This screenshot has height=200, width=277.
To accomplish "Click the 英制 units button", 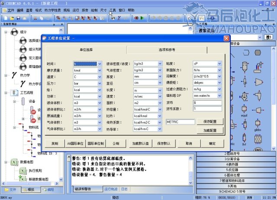I will (x=55, y=143).
